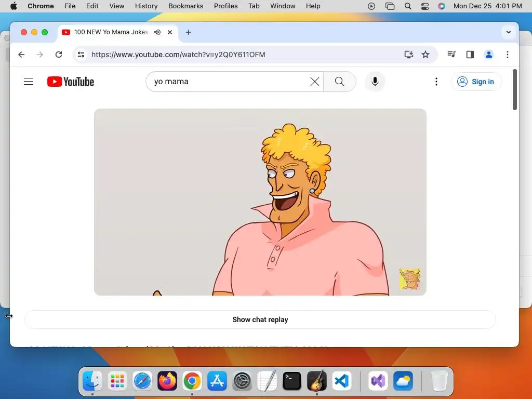Screen dimensions: 532x399
Task: Clear the 'yo mama' search query
Action: (x=314, y=82)
